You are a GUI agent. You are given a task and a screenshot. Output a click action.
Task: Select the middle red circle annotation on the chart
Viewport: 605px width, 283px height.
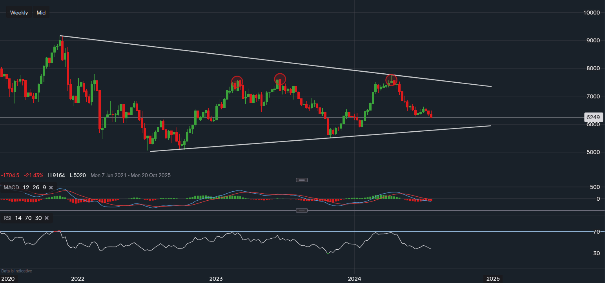coord(280,79)
